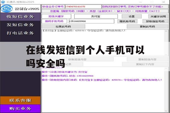Focus the phone number 13516620966 field
Image resolution: width=170 pixels, height=113 pixels.
[x=92, y=21]
